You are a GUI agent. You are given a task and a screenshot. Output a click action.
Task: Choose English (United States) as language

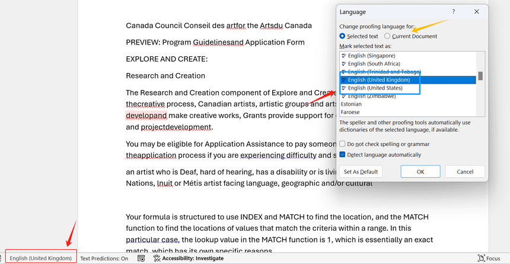[375, 88]
